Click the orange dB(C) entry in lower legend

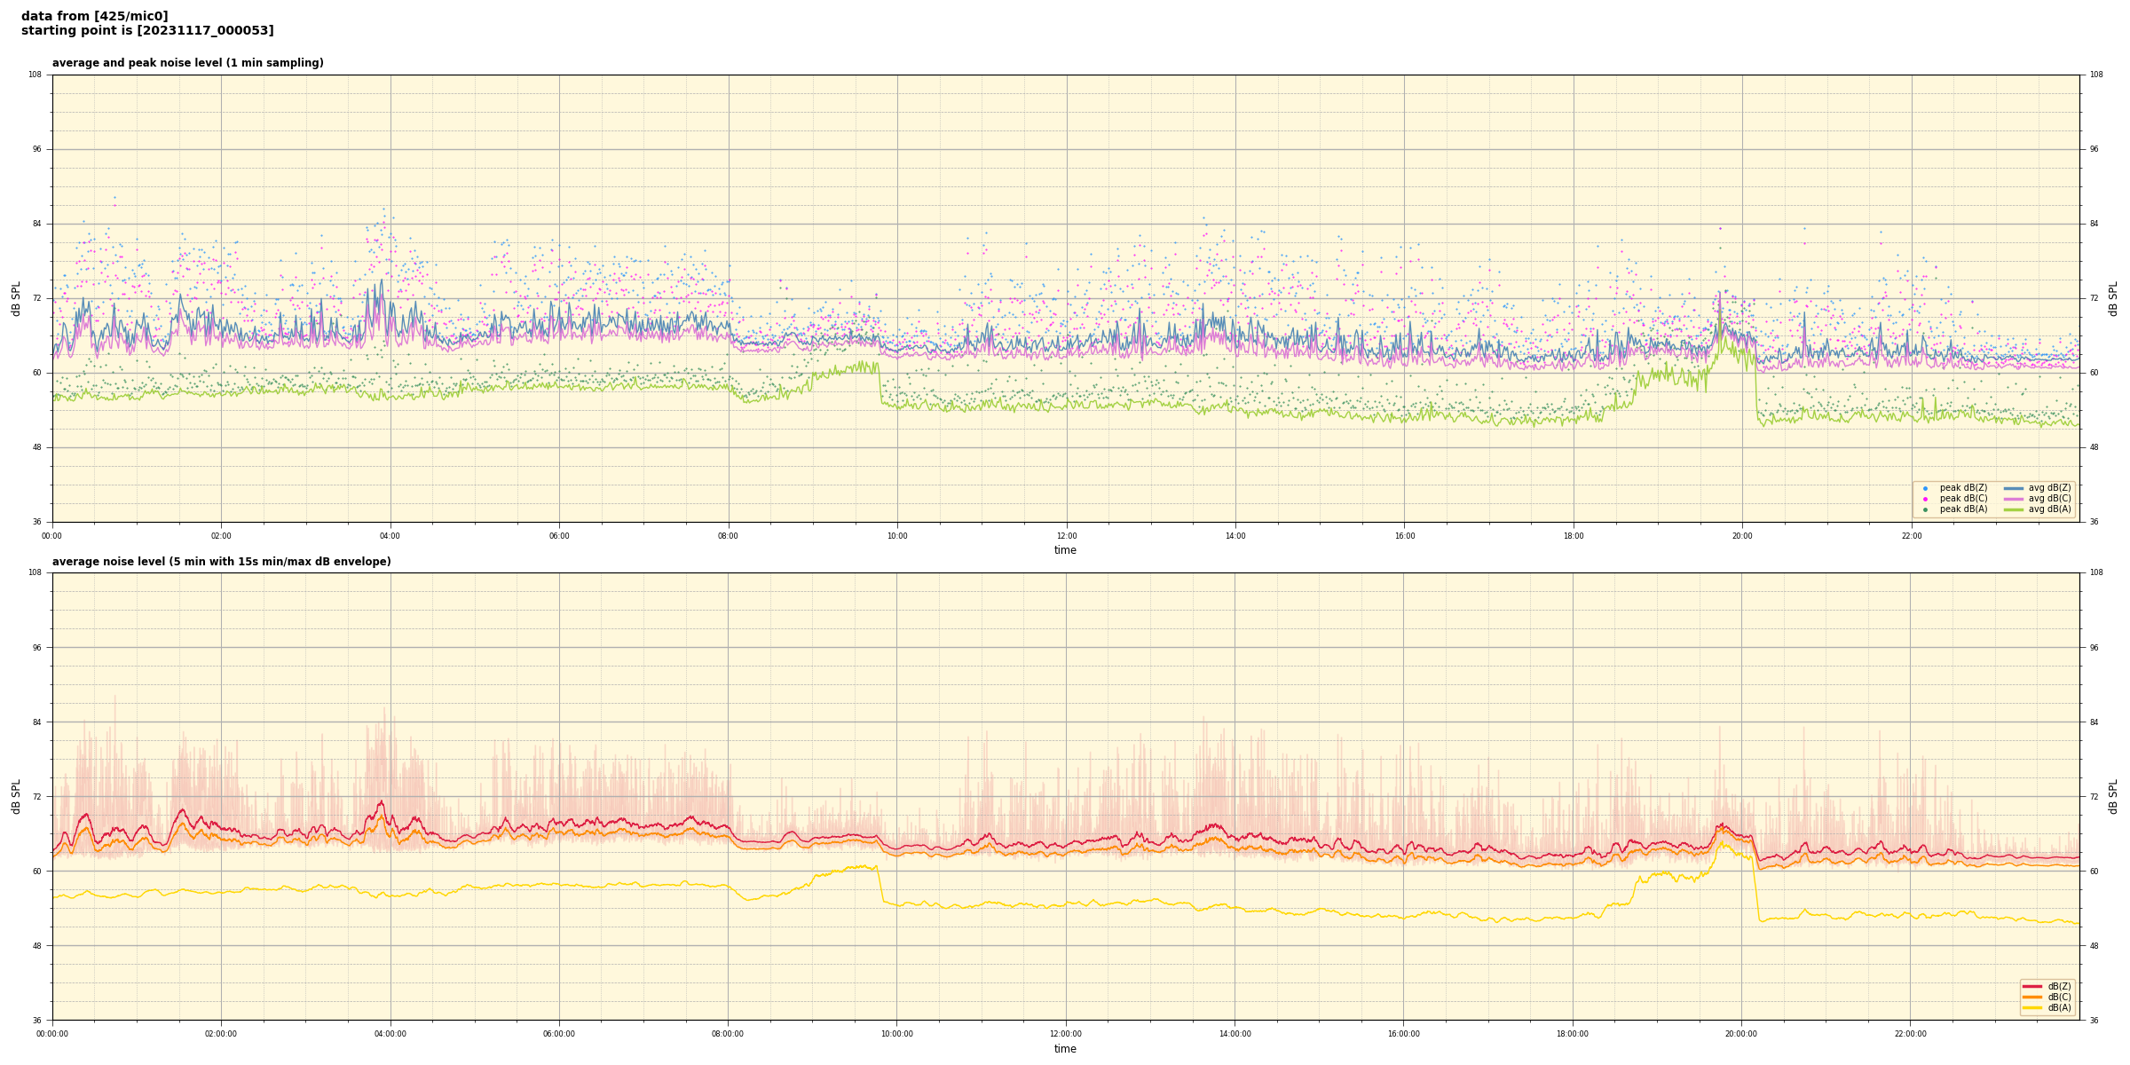pos(2047,997)
